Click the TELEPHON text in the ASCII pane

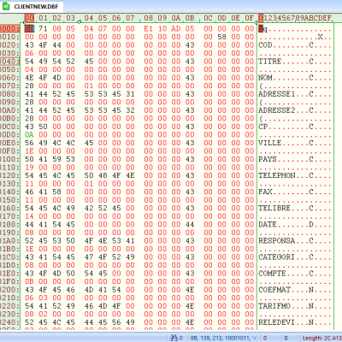pos(277,175)
